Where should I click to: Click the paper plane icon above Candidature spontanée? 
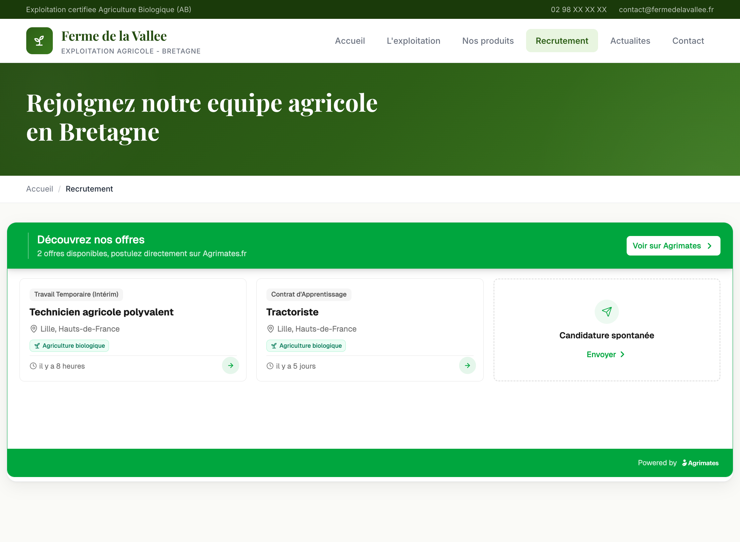point(606,311)
